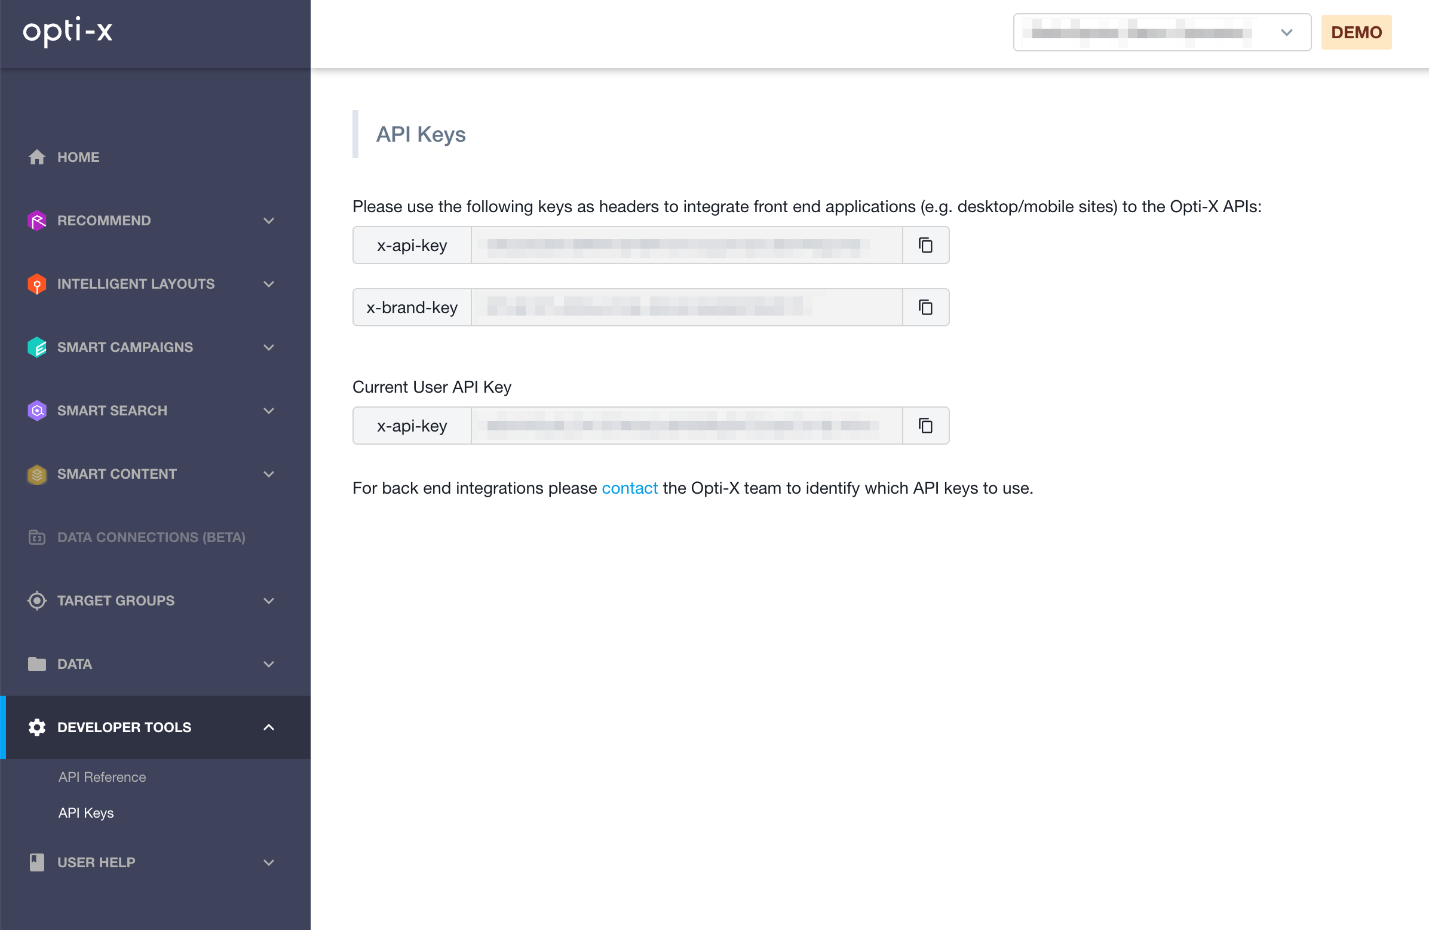Screen dimensions: 1429x930
Task: Click the Recommend hexagon icon
Action: tap(36, 221)
